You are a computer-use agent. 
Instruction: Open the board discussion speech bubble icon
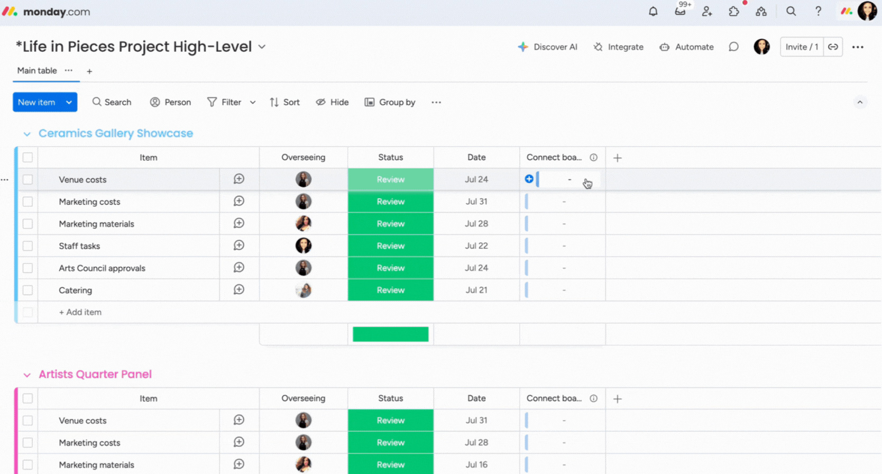click(733, 47)
